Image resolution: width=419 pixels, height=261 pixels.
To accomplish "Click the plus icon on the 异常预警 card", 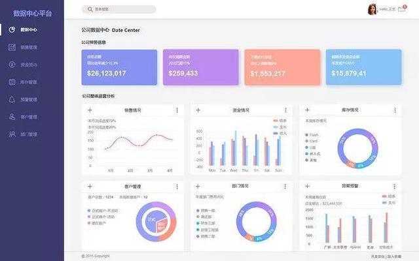I will coord(307,186).
